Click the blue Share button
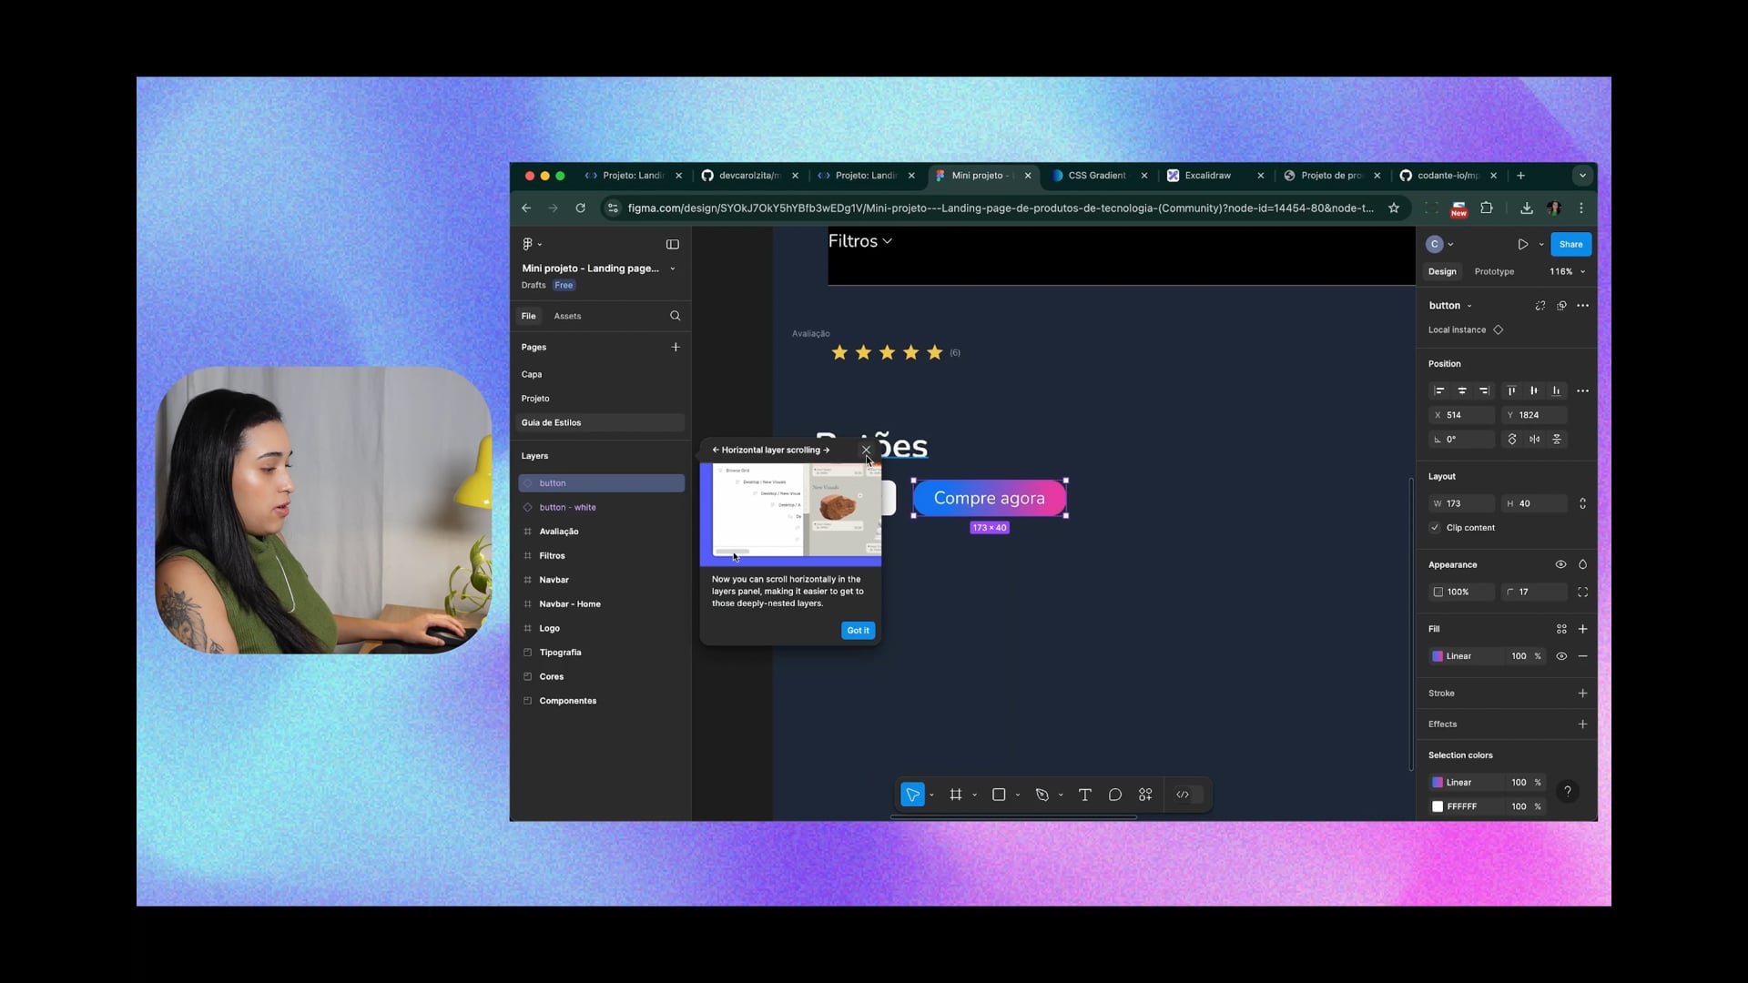Image resolution: width=1748 pixels, height=983 pixels. [x=1570, y=244]
